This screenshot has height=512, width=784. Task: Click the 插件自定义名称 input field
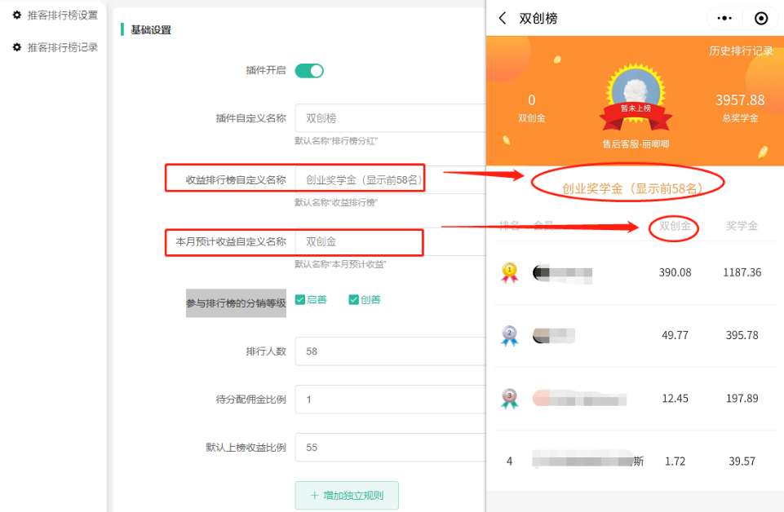(x=389, y=118)
